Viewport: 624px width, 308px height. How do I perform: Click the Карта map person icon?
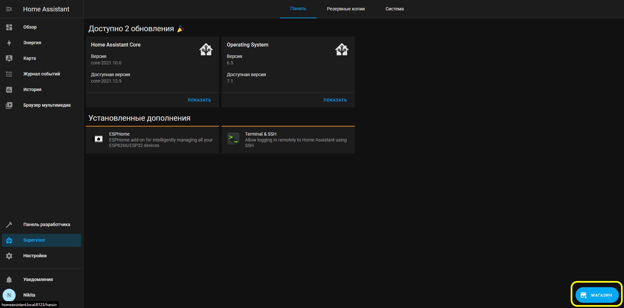pyautogui.click(x=9, y=59)
